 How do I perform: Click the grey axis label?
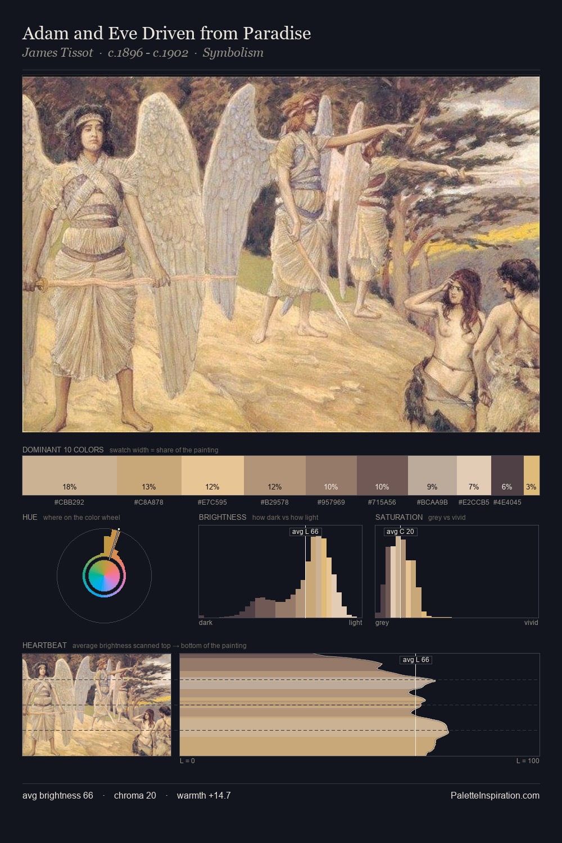point(382,623)
